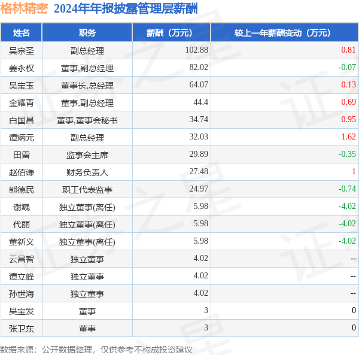Click change value 0.13
359x355 pixels.
(348, 84)
